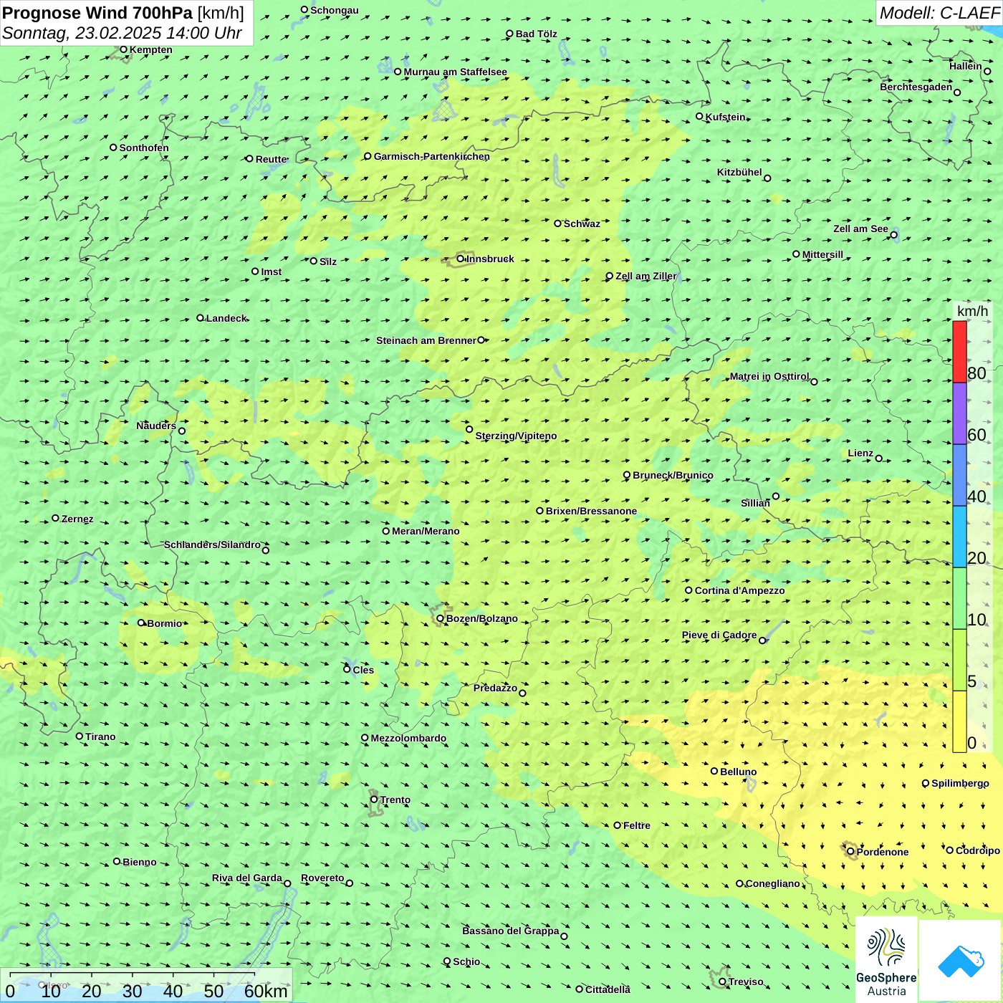Click the date 'Sonntag, 23.02.2025 14:00 Uhr'
This screenshot has height=1003, width=1003.
coord(122,33)
